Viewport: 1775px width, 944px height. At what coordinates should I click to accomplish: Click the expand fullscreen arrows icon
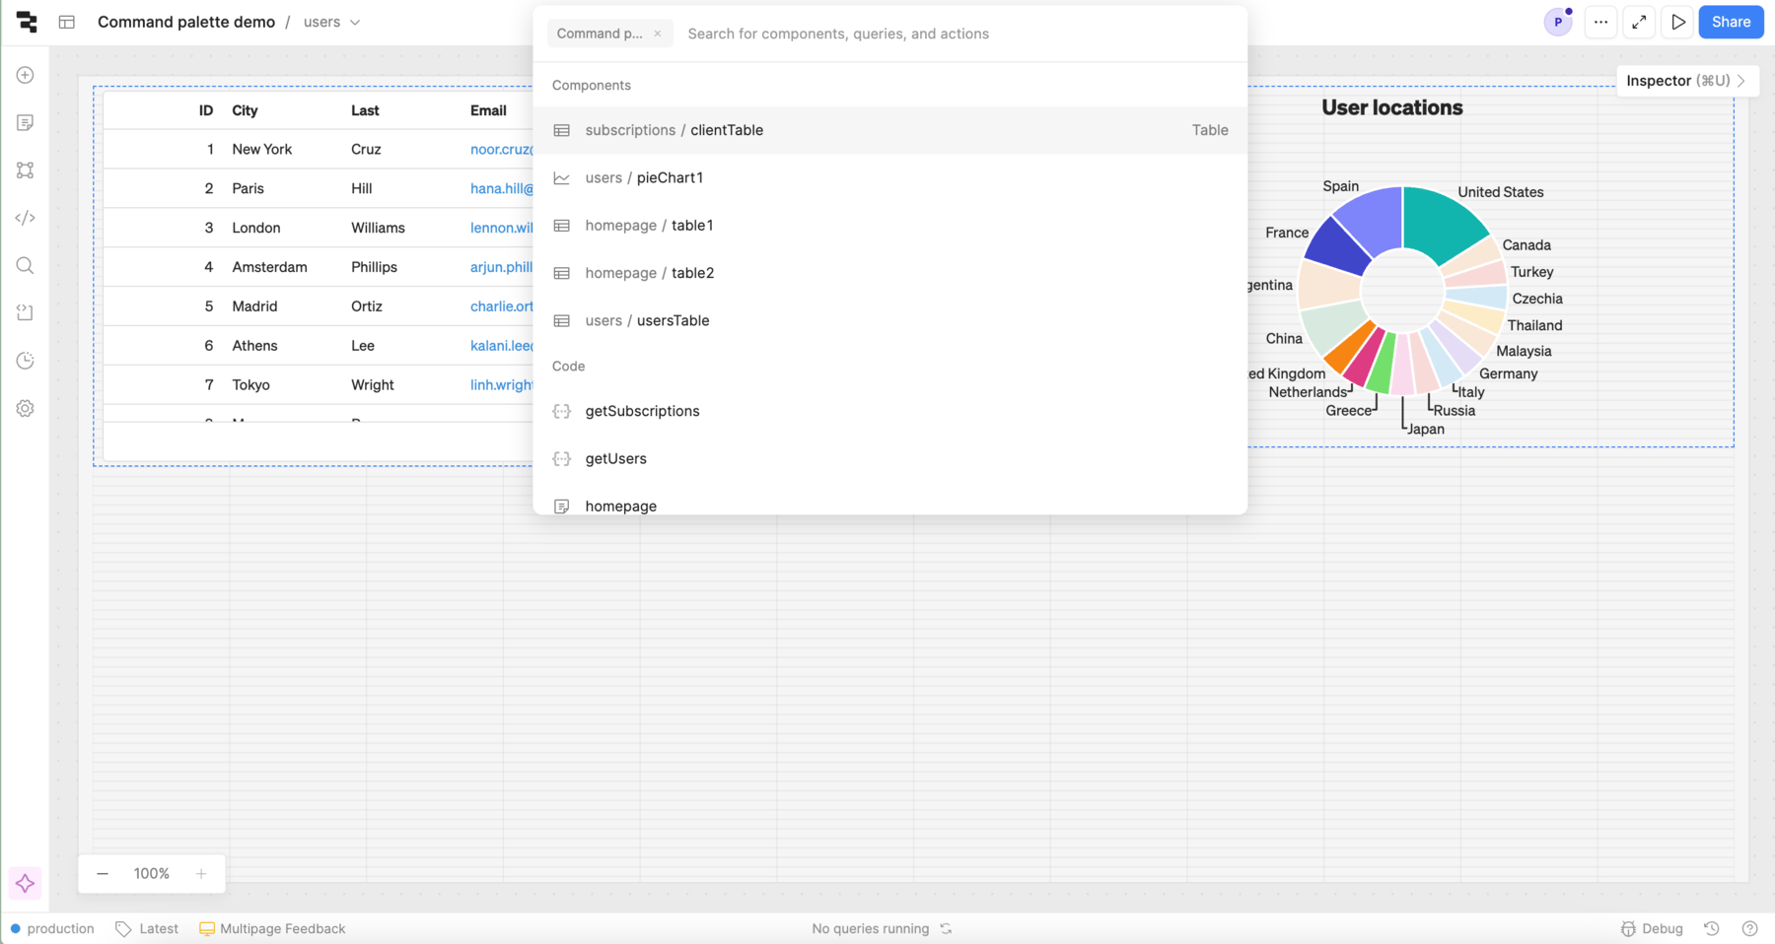[1639, 22]
